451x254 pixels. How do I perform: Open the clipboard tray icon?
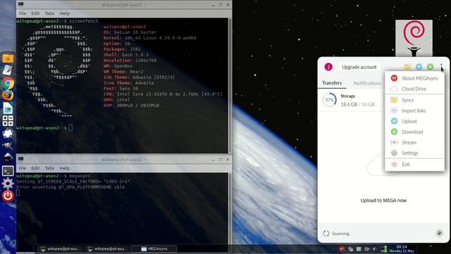point(350,249)
